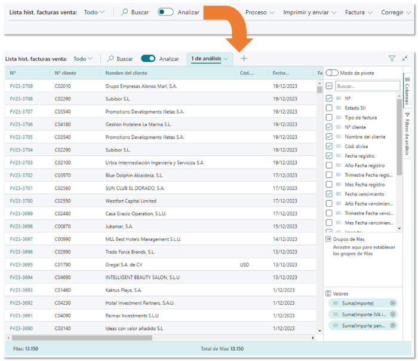The image size is (418, 361).
Task: Select Blue Dolphin Alcaidesa, S.L. cell
Action: click(134, 175)
